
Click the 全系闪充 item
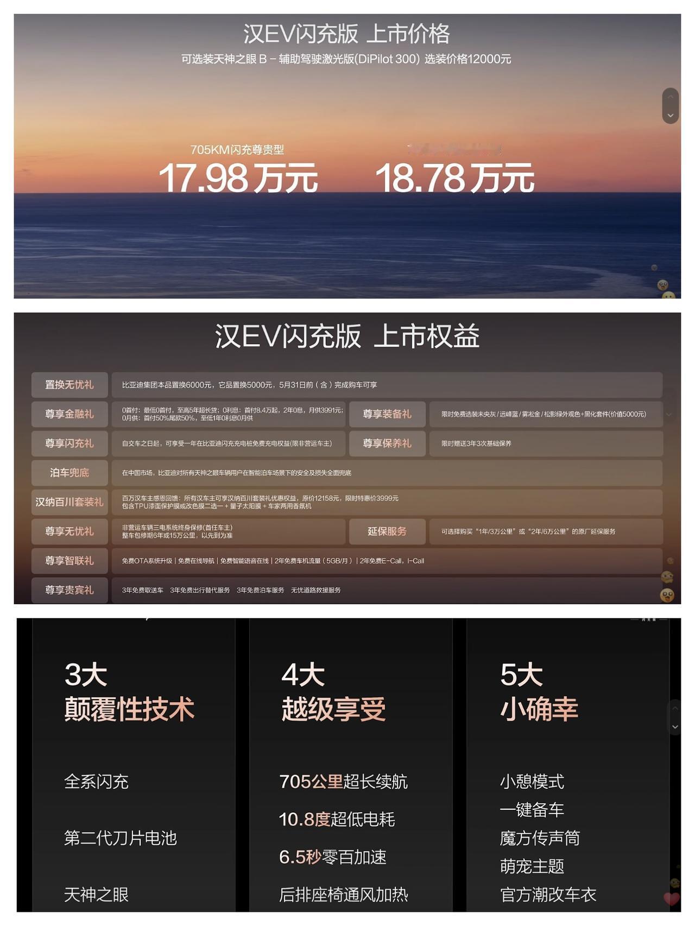[x=97, y=782]
